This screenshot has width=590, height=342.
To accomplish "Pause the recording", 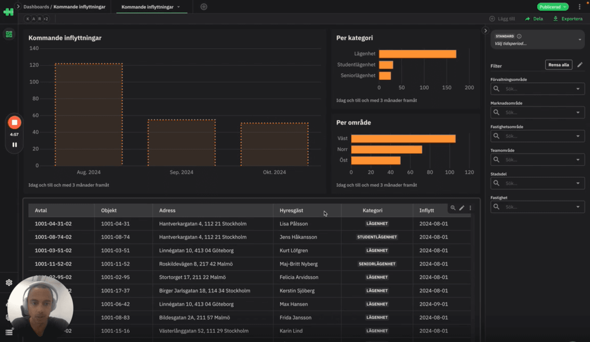I will pyautogui.click(x=14, y=145).
